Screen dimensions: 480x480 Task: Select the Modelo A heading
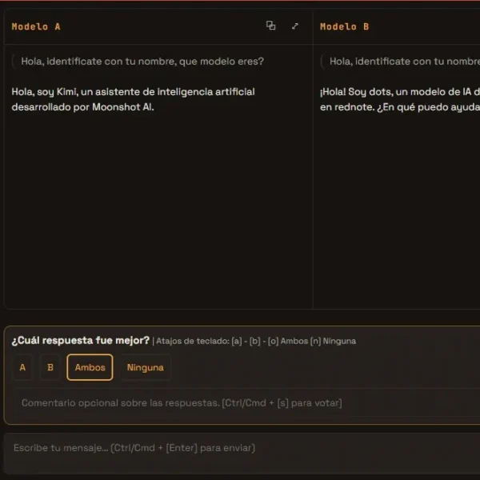pos(36,26)
